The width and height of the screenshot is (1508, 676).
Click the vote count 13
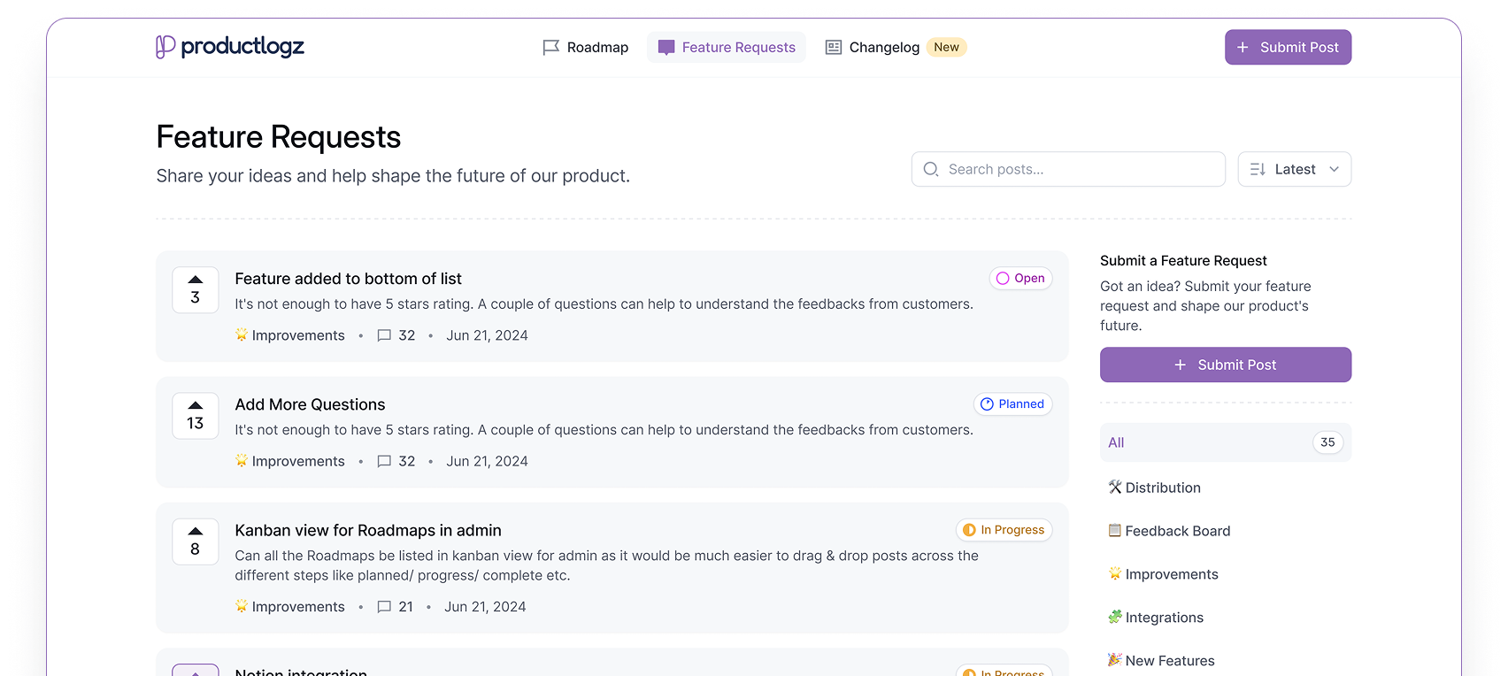coord(196,424)
